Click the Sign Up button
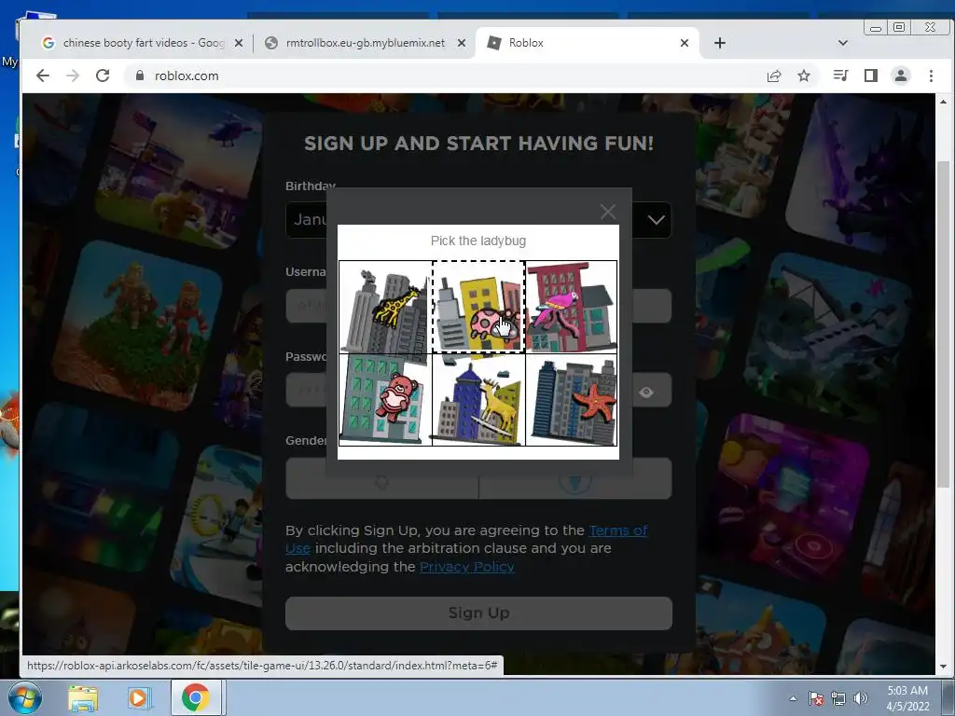 478,613
